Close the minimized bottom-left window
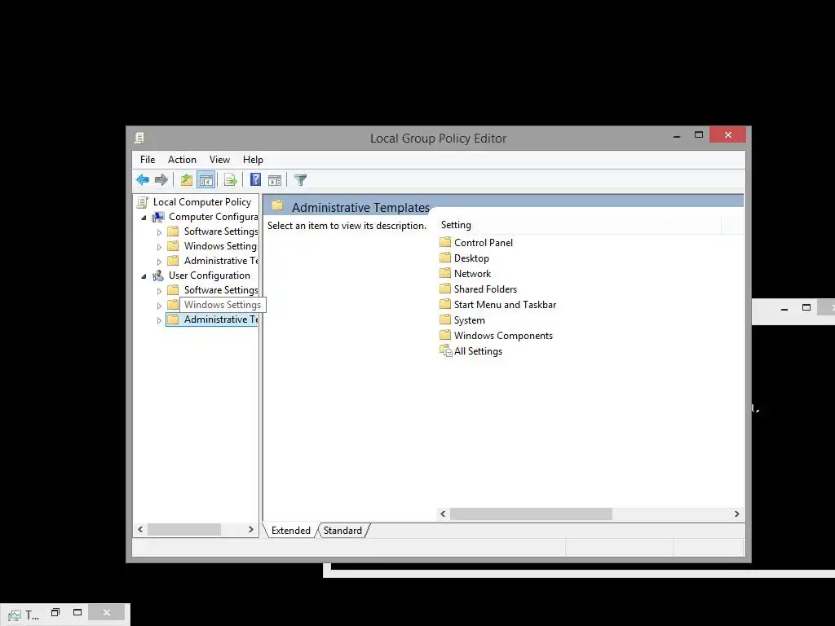Image resolution: width=835 pixels, height=626 pixels. coord(107,613)
